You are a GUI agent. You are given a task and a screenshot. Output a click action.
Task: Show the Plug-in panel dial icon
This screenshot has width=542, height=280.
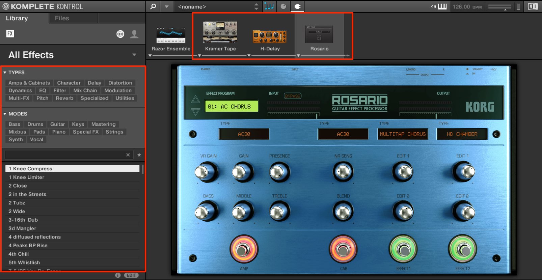pos(283,6)
